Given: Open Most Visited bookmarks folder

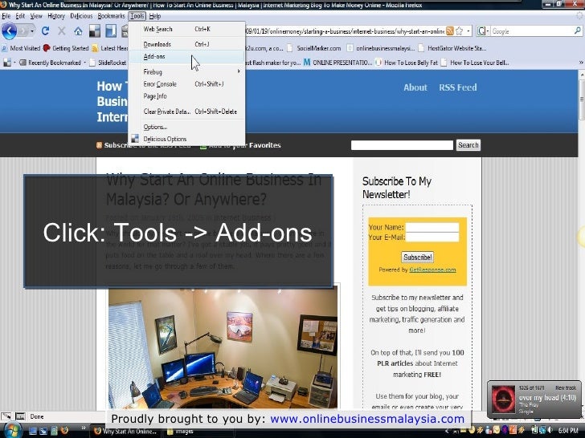Looking at the screenshot, I should click(21, 48).
